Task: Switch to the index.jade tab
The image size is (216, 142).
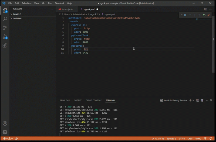Action: pos(67,9)
